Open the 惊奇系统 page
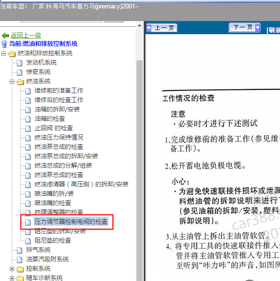Viewport: 280px width, 281px height. coord(38,72)
